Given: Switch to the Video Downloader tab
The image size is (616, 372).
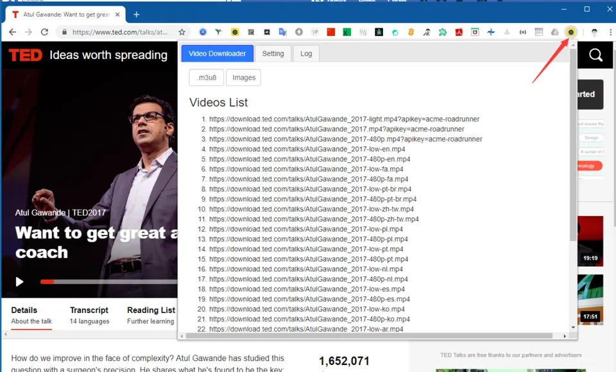Looking at the screenshot, I should tap(218, 53).
